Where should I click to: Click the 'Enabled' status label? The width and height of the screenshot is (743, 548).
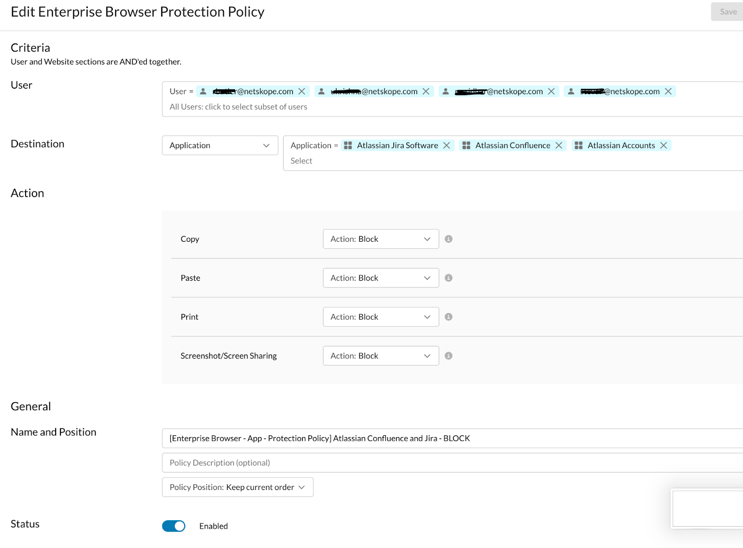coord(214,526)
